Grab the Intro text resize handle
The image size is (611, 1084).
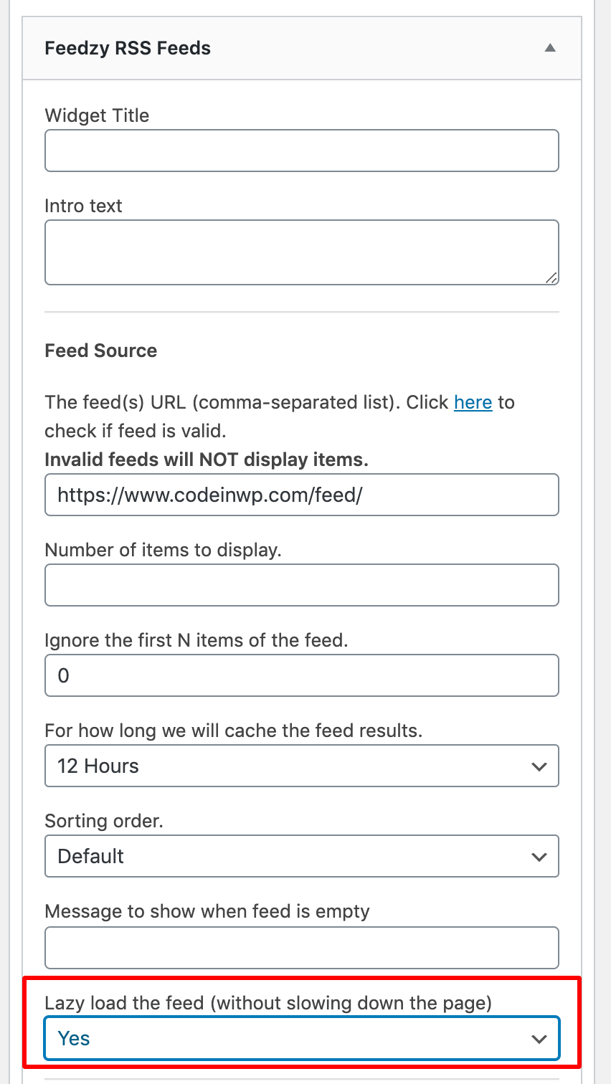(x=551, y=277)
